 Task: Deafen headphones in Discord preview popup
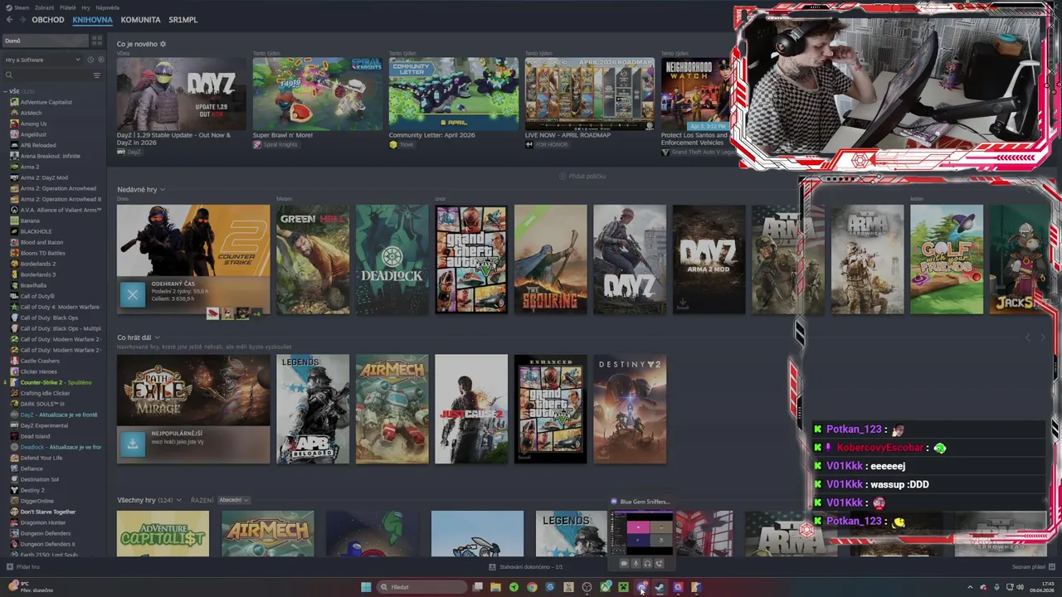647,564
